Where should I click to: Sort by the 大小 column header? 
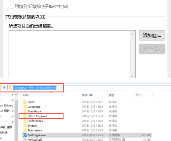tap(138, 95)
